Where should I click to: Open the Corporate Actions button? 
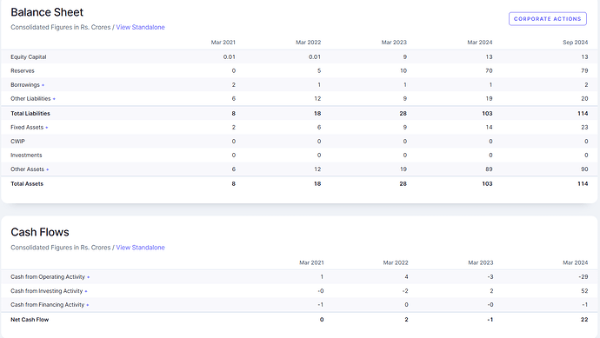pos(548,19)
